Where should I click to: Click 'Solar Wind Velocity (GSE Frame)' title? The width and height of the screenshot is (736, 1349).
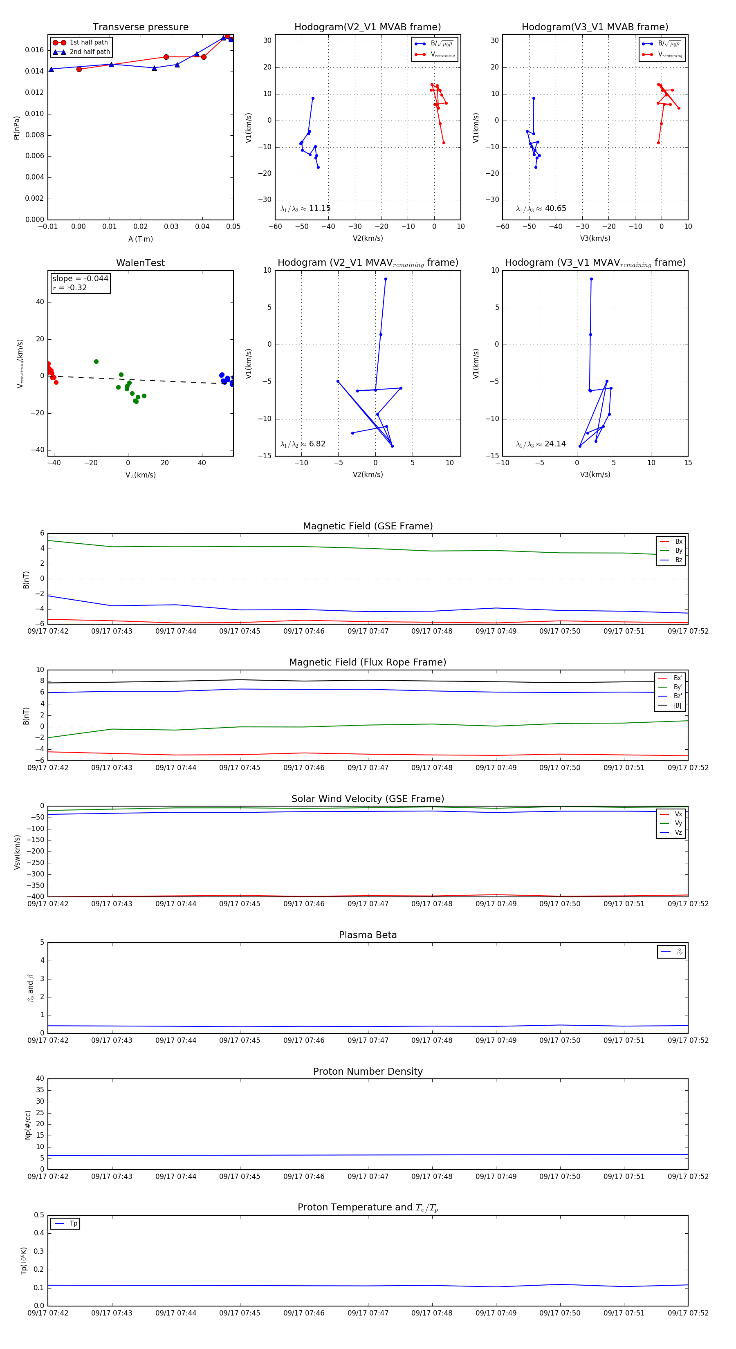(x=368, y=799)
